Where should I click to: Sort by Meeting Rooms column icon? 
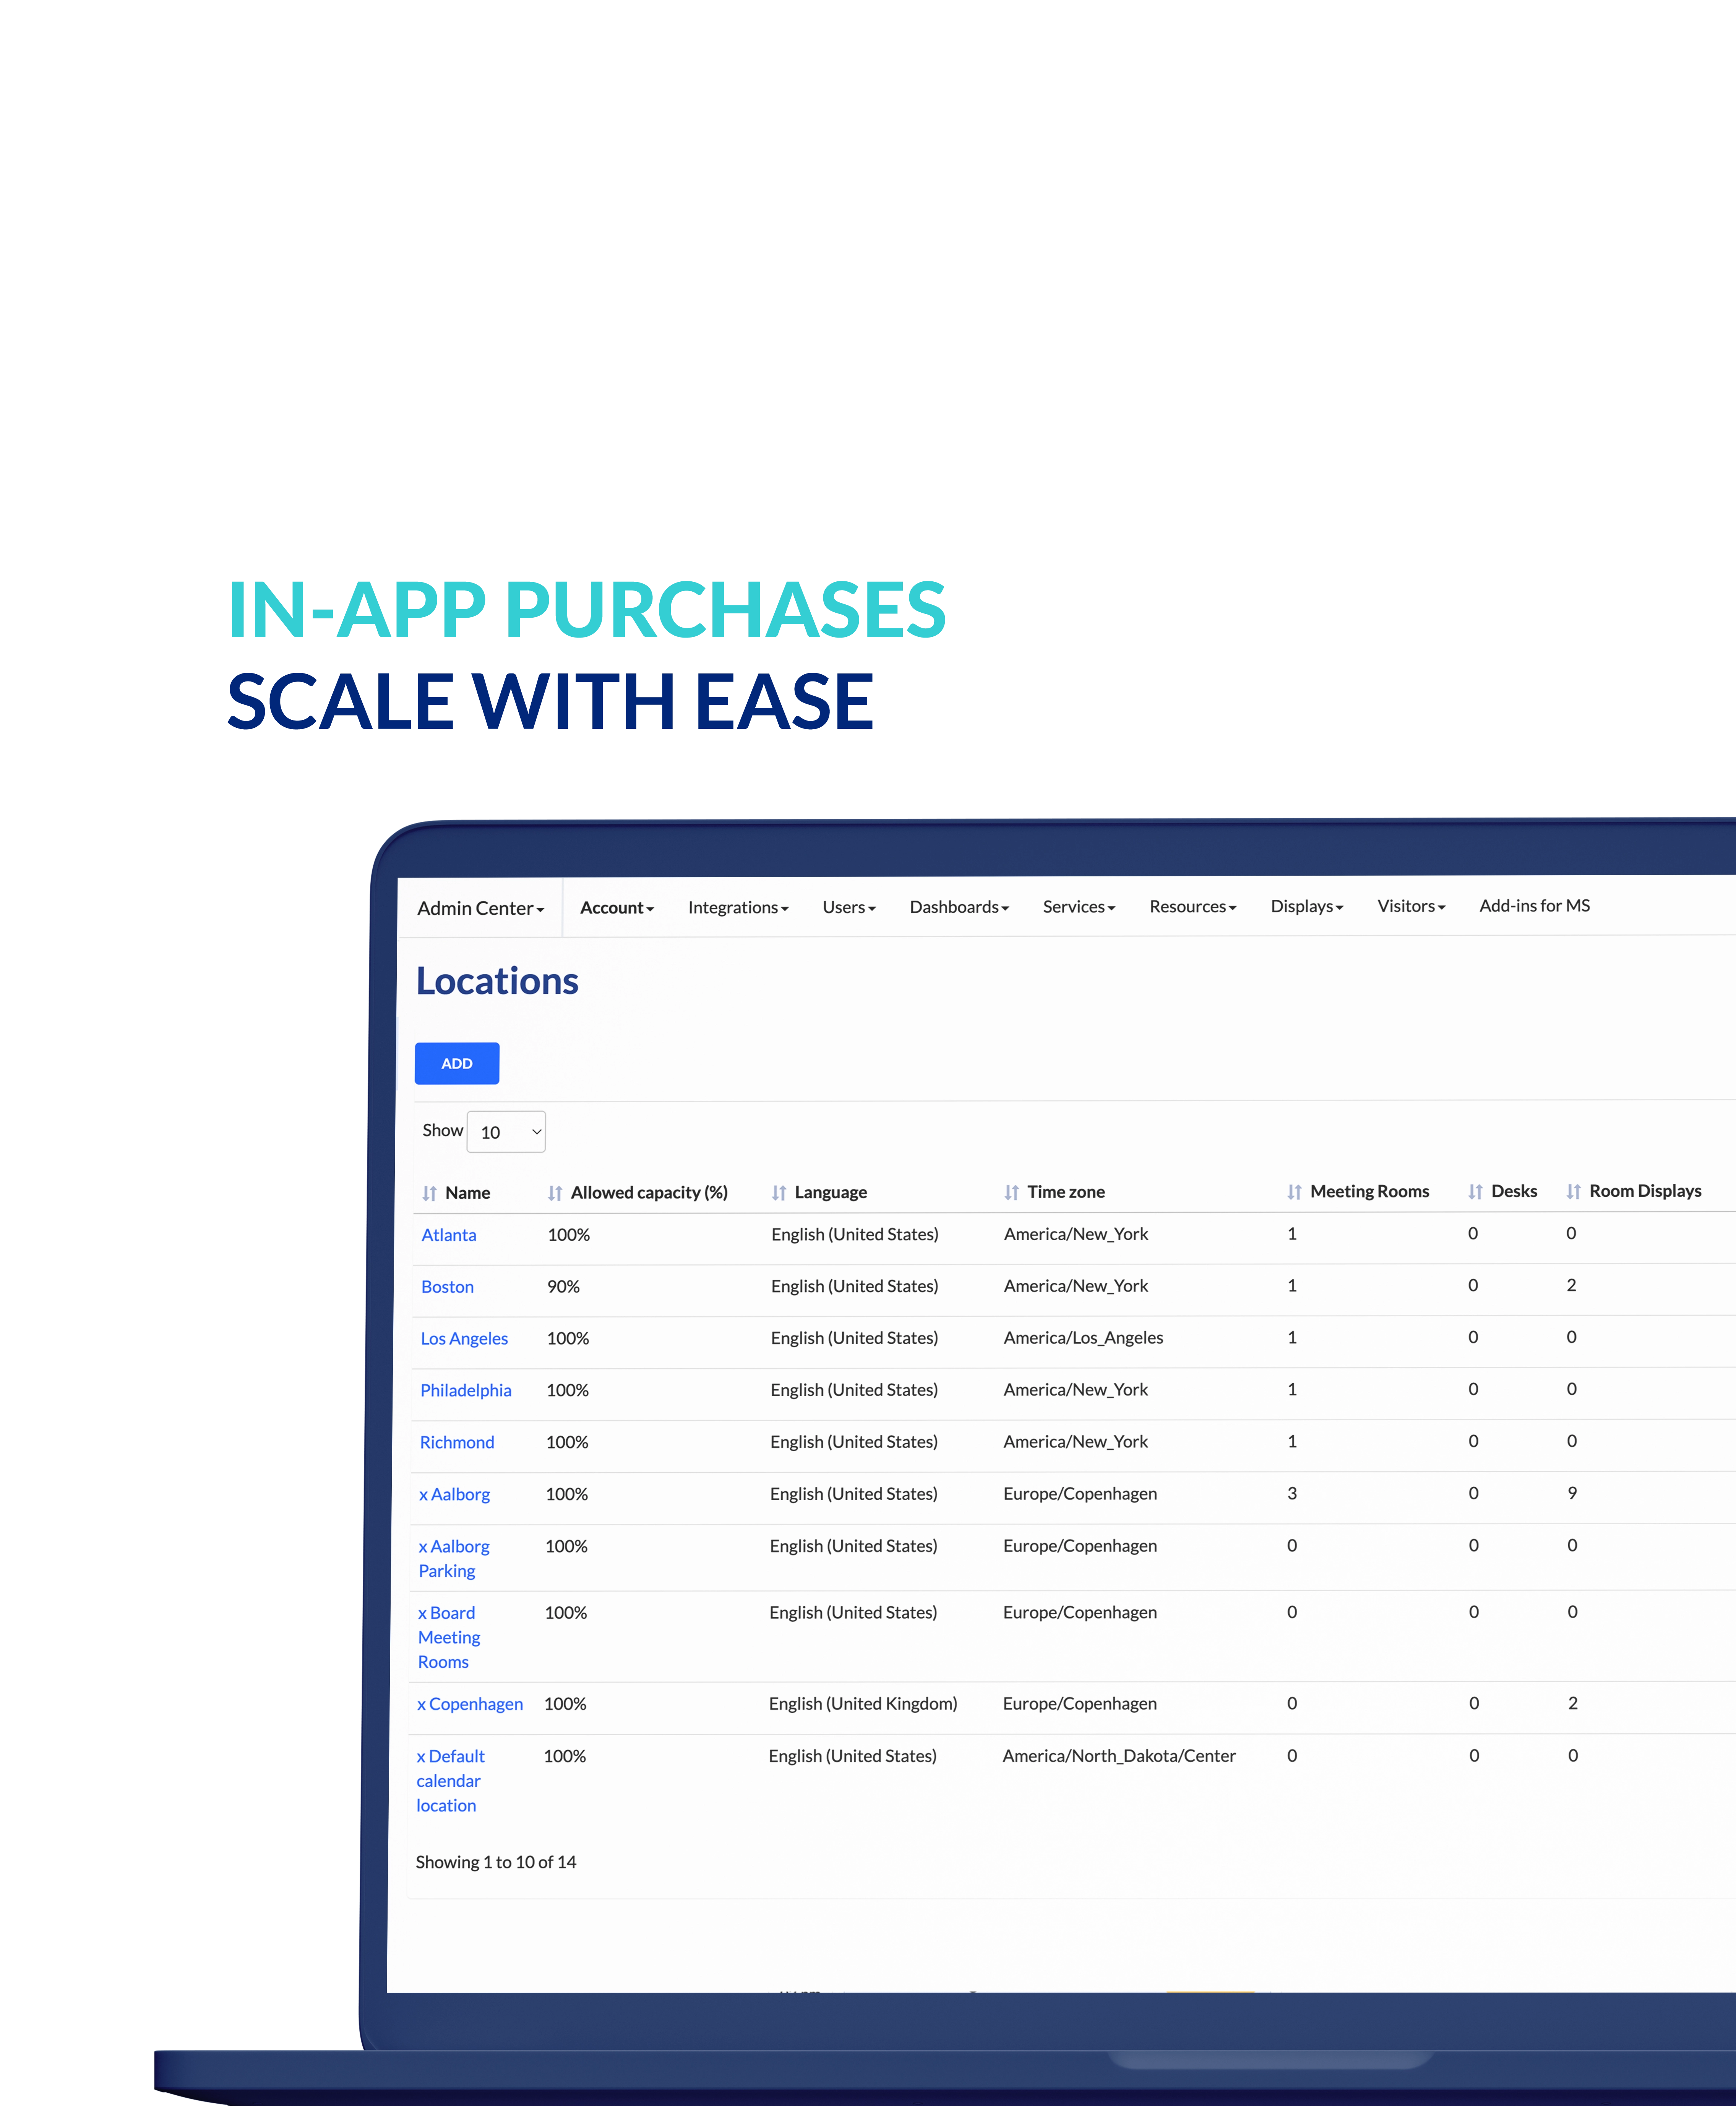[x=1295, y=1192]
